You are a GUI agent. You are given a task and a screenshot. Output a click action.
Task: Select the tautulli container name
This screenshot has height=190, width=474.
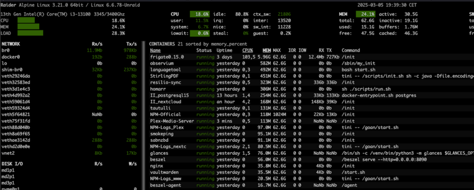pyautogui.click(x=161, y=108)
